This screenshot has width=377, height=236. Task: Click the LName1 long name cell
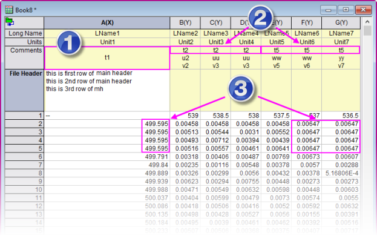pos(107,33)
